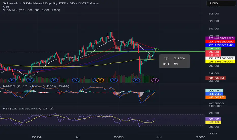
Task: Click the -0.5000 MACD axis label
Action: pos(216,103)
